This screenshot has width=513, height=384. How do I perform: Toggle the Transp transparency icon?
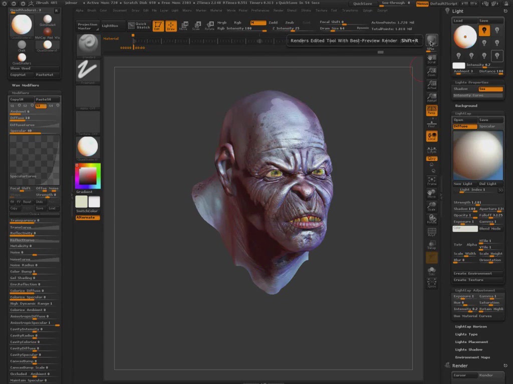click(x=431, y=245)
